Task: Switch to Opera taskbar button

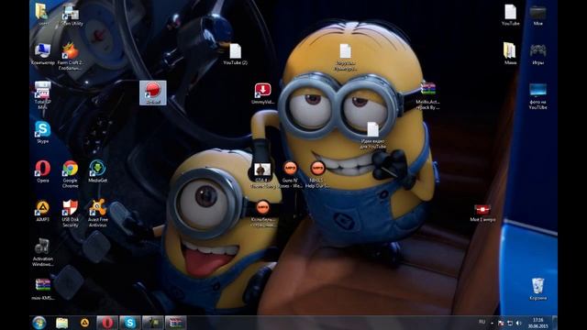Action: click(x=107, y=323)
